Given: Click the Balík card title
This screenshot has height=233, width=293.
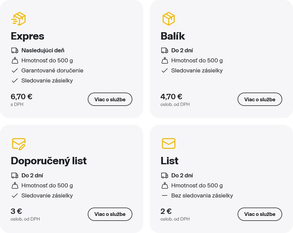Looking at the screenshot, I should point(173,36).
